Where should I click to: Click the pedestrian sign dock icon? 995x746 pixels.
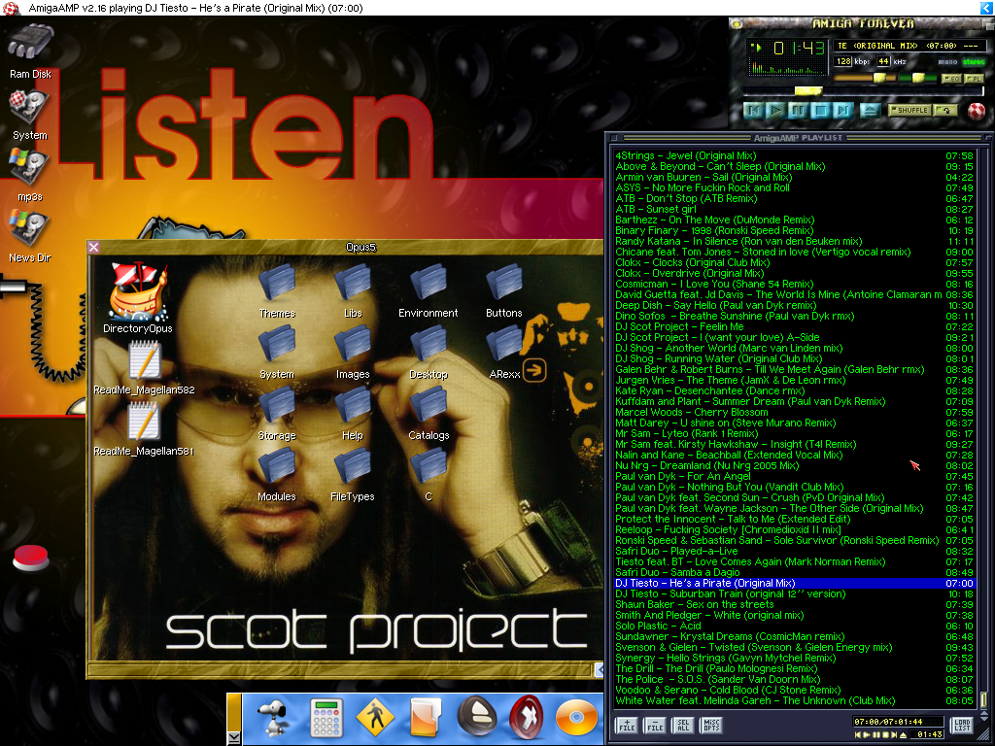tap(375, 718)
